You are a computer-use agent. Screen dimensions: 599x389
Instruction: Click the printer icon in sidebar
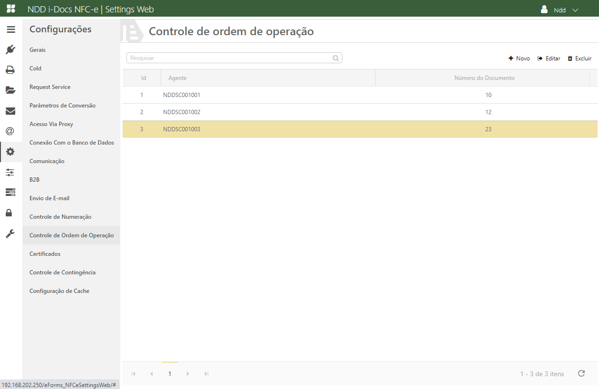10,70
